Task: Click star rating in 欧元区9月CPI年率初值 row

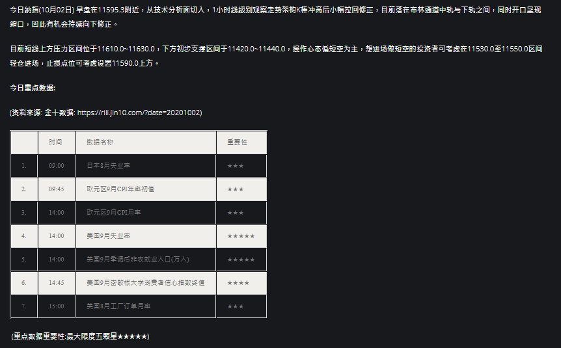Action: (236, 189)
